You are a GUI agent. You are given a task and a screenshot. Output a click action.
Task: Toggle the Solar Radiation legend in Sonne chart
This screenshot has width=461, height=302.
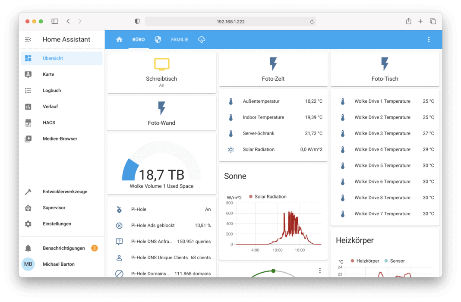[x=268, y=197]
